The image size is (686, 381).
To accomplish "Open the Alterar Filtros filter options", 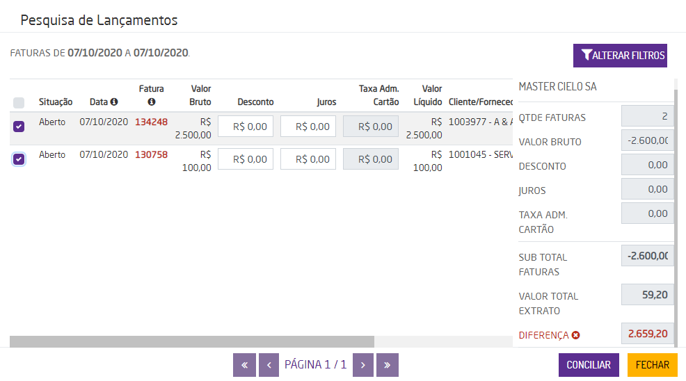I will tap(620, 56).
